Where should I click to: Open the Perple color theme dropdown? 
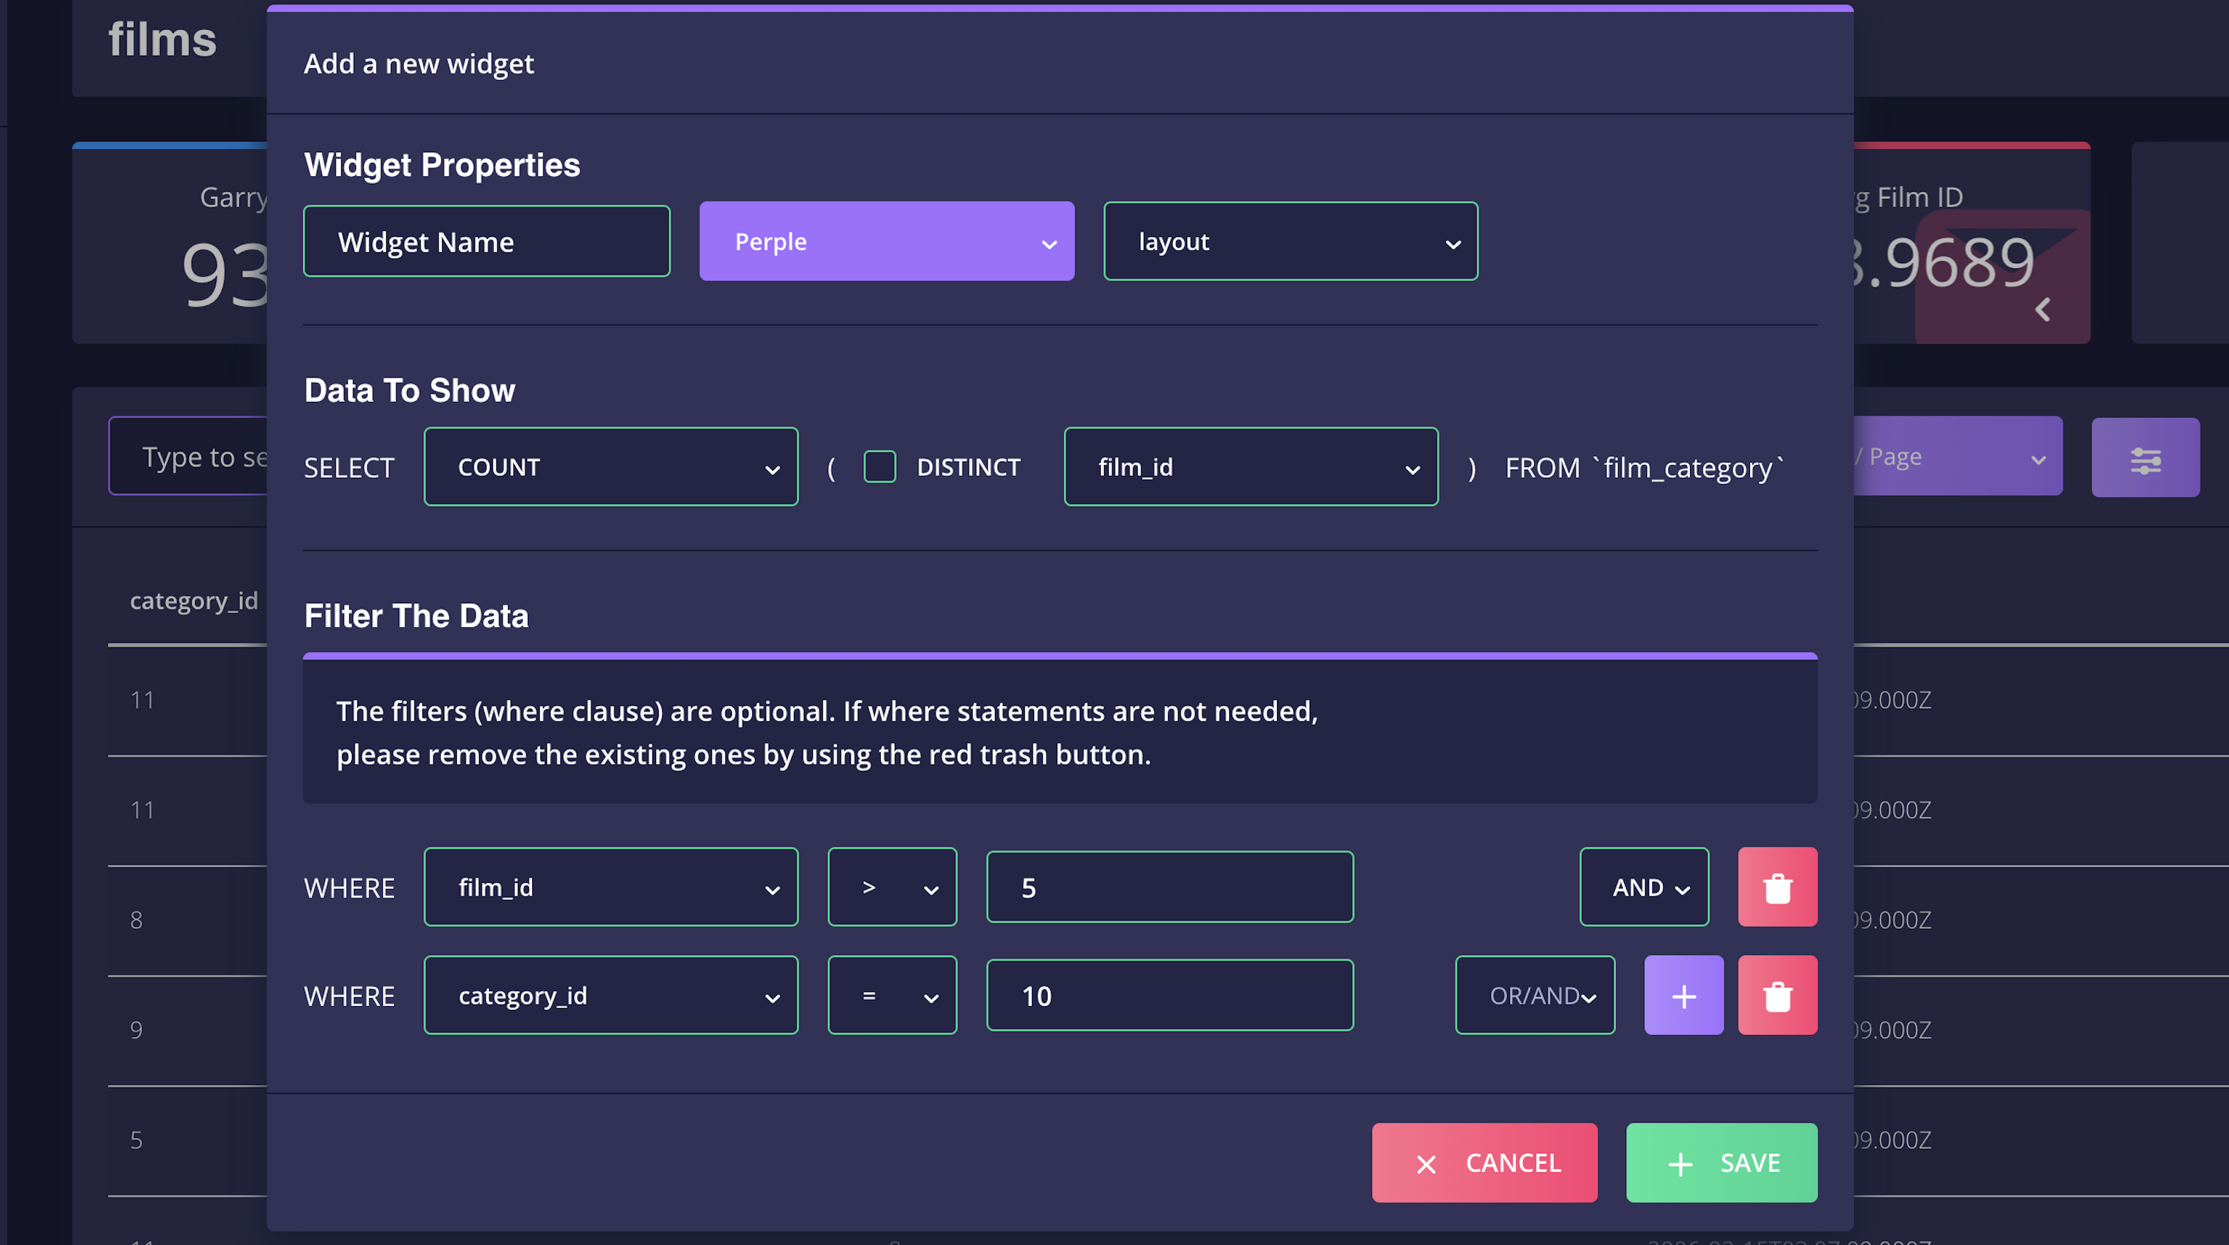point(886,242)
